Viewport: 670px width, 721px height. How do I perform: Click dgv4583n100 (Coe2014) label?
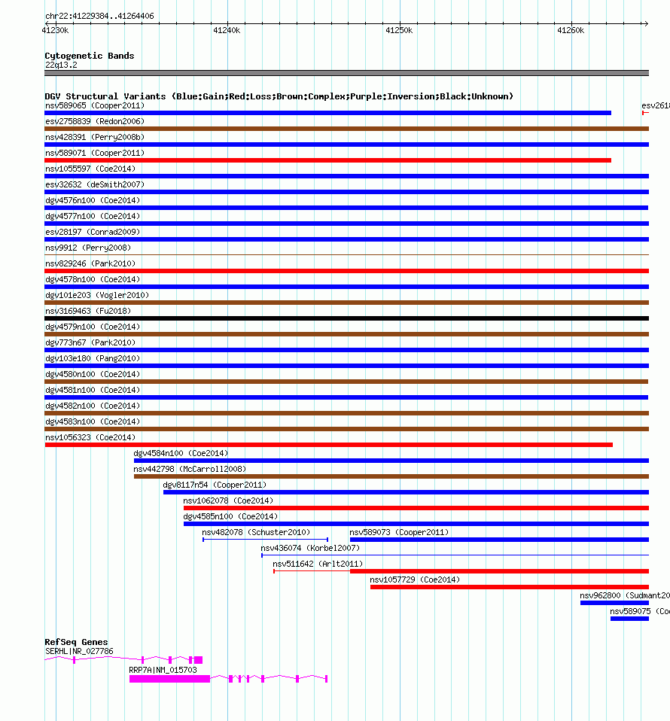(x=93, y=421)
